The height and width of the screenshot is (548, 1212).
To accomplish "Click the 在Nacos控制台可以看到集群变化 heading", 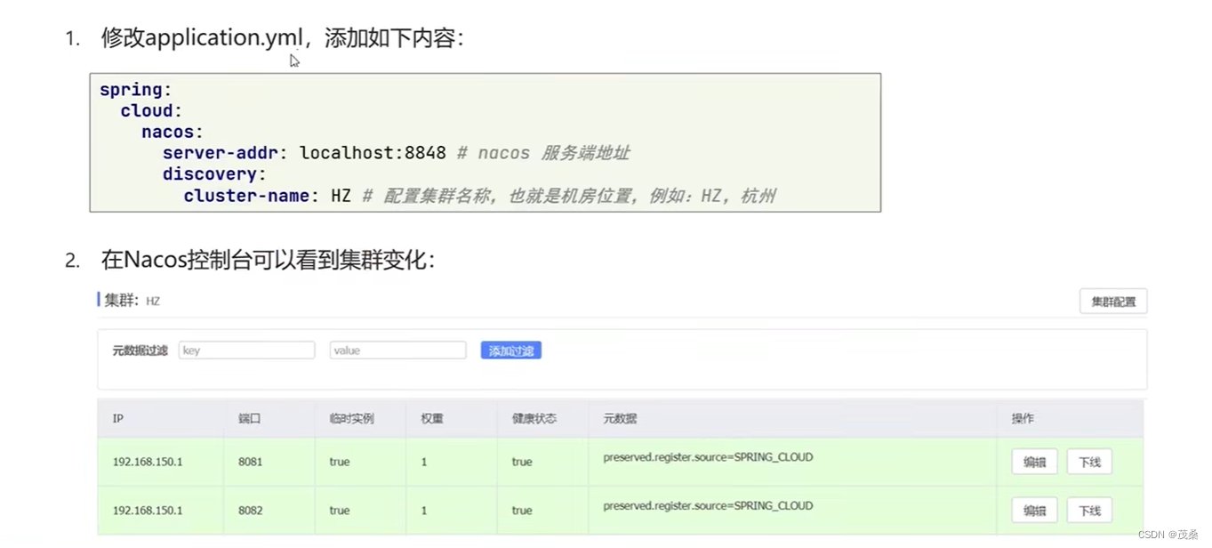I will pyautogui.click(x=268, y=260).
